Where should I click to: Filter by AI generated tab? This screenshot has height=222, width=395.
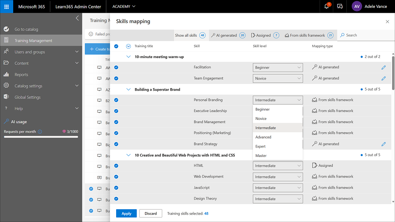(228, 35)
